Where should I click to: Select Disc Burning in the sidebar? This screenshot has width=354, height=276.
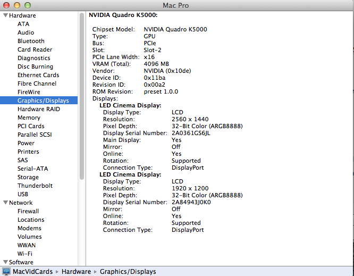click(35, 66)
